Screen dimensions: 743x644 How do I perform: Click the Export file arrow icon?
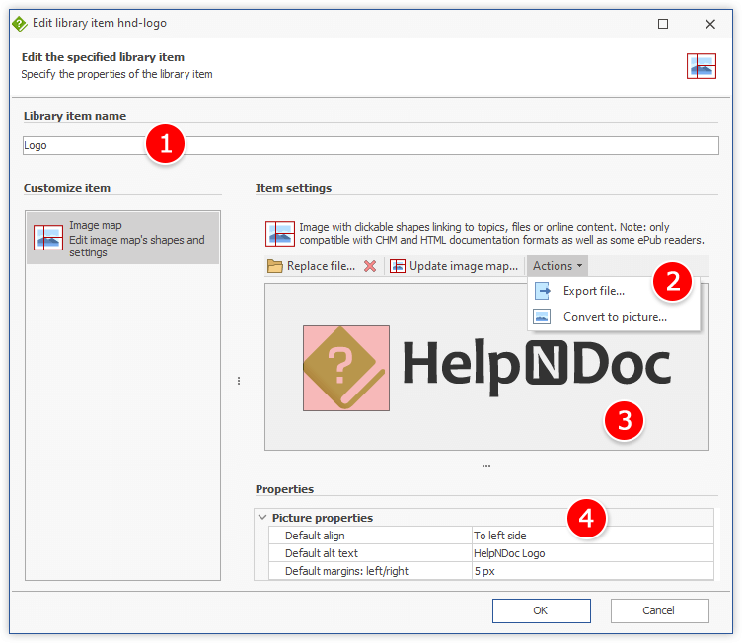pyautogui.click(x=542, y=291)
